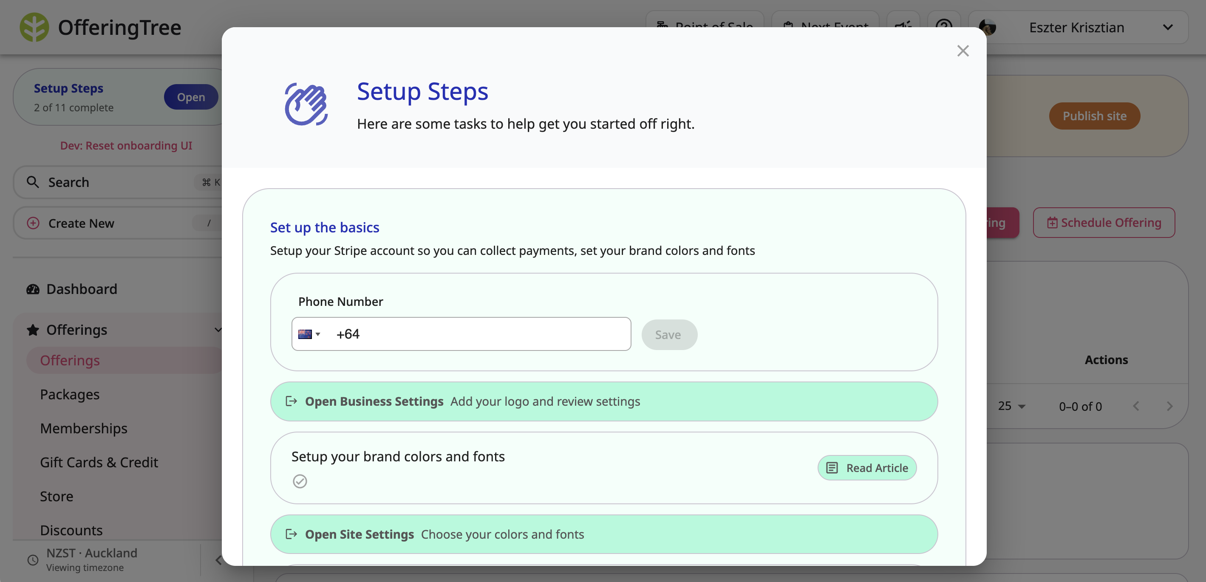1206x582 pixels.
Task: Click the Read Article button
Action: point(867,468)
